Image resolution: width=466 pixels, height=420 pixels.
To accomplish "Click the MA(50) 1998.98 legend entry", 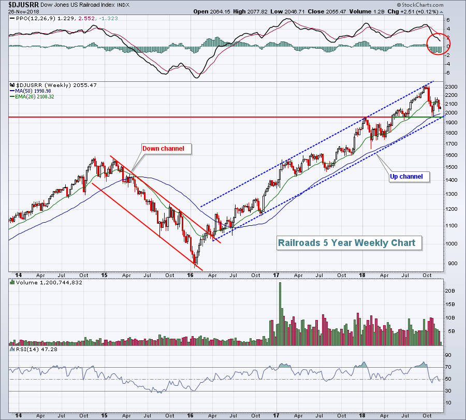I will coord(33,91).
